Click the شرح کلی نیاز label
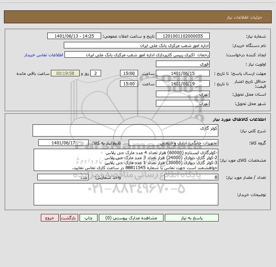Screen dimensions: 276x267 (253, 131)
